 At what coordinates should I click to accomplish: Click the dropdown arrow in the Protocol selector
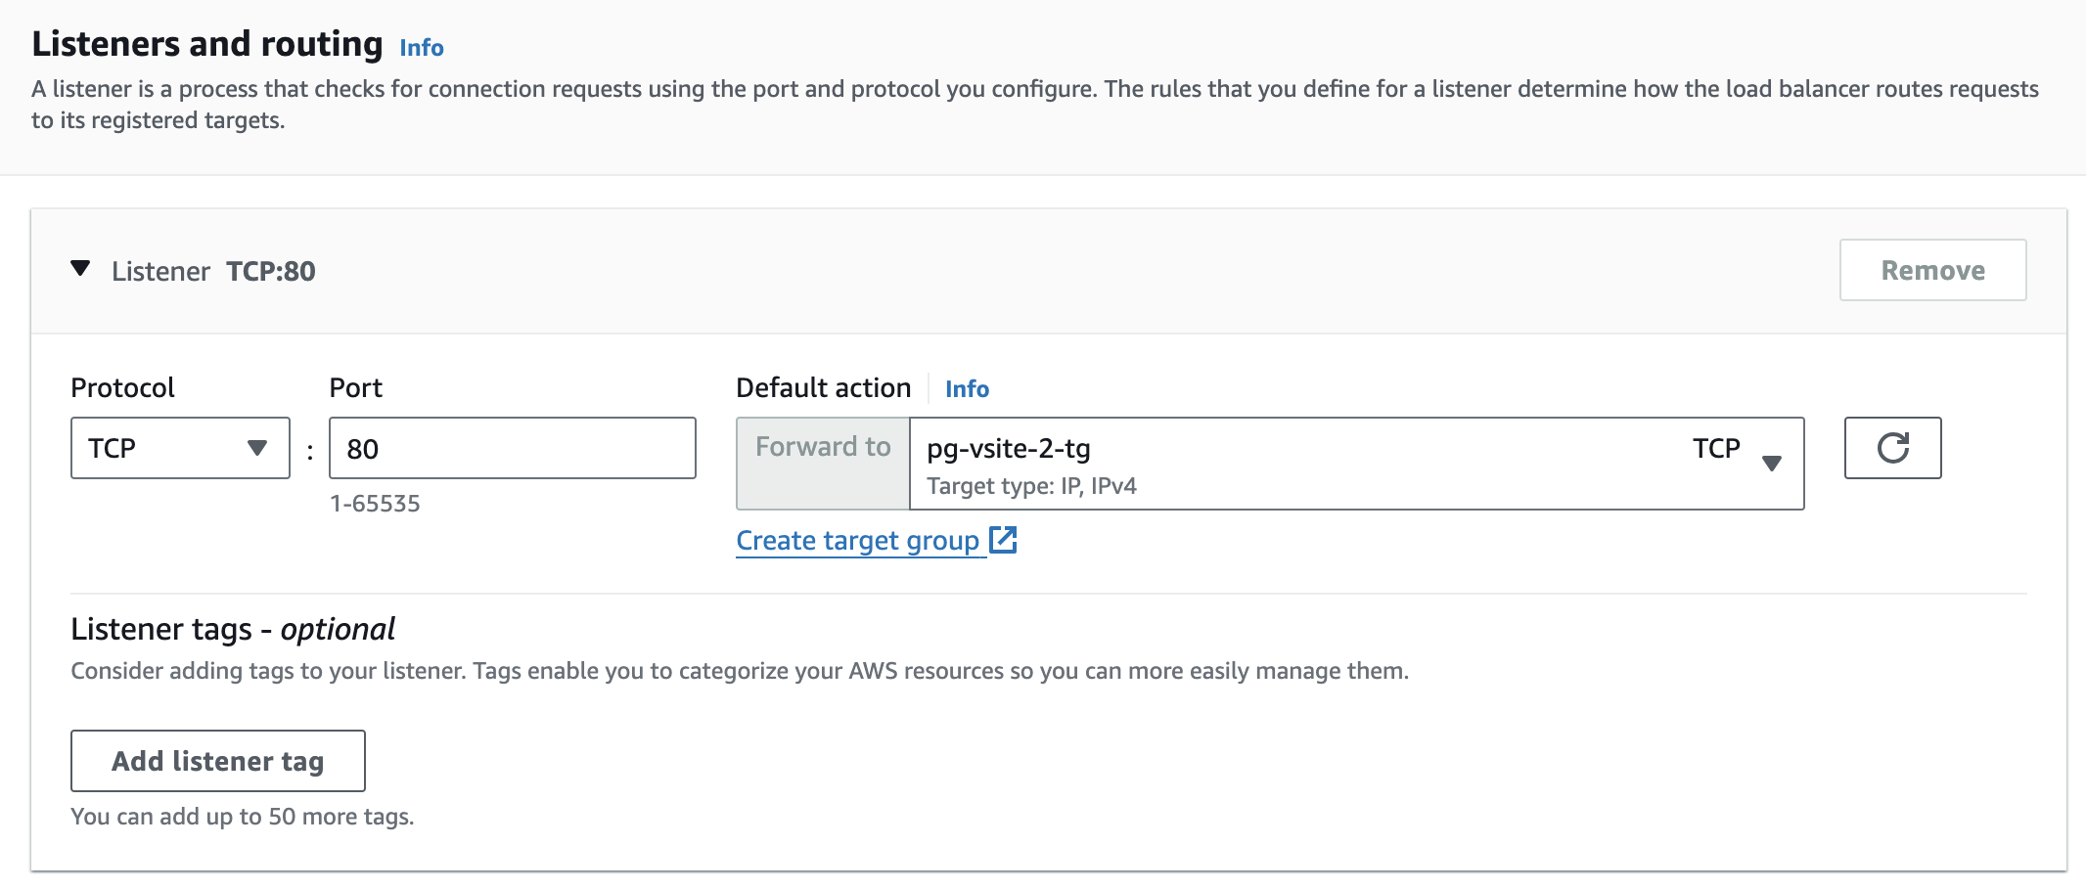pos(258,448)
